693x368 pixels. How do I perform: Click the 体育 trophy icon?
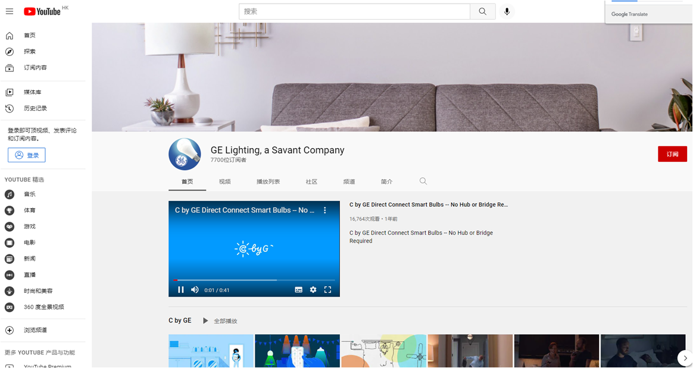point(10,210)
